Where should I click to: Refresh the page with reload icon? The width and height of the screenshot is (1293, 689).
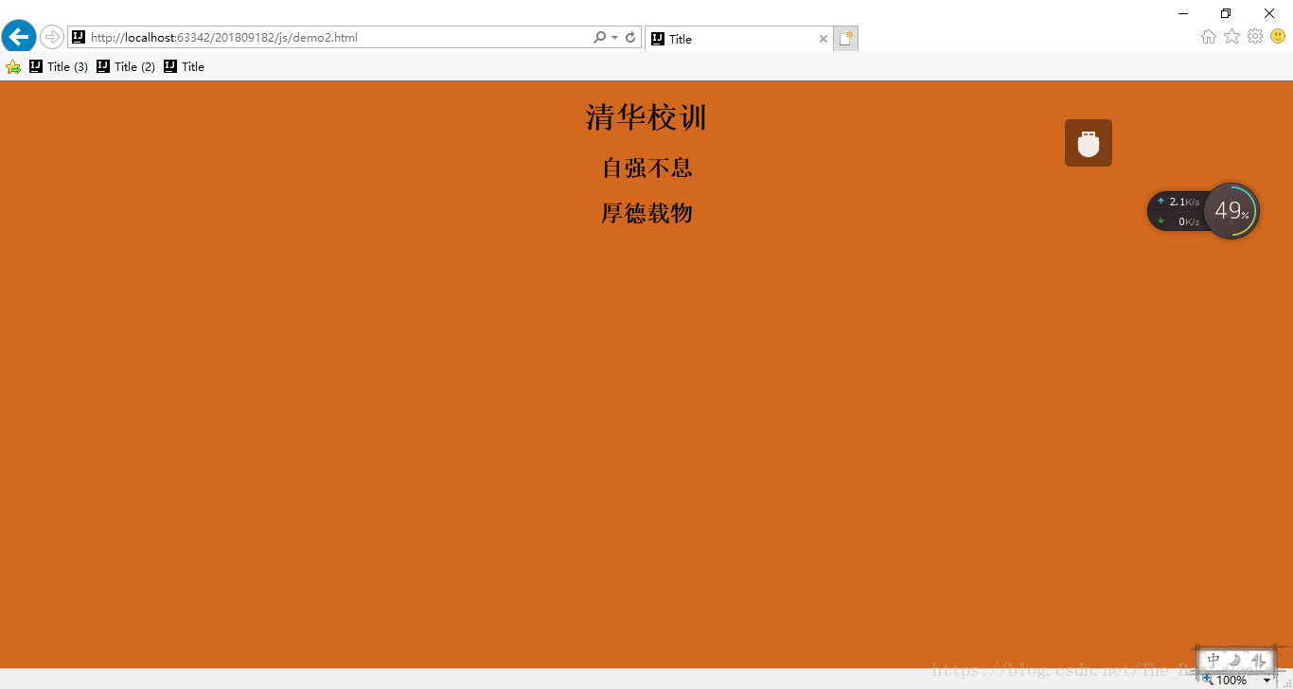pos(630,38)
